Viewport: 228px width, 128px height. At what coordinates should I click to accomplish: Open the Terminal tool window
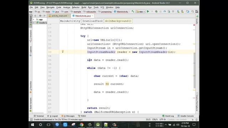point(39,116)
